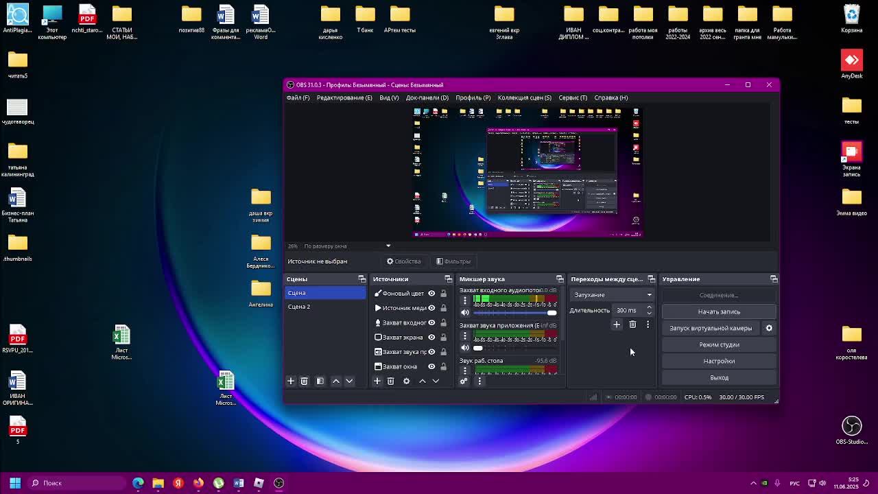Start the virtual camera
Image resolution: width=878 pixels, height=494 pixels.
click(x=711, y=328)
